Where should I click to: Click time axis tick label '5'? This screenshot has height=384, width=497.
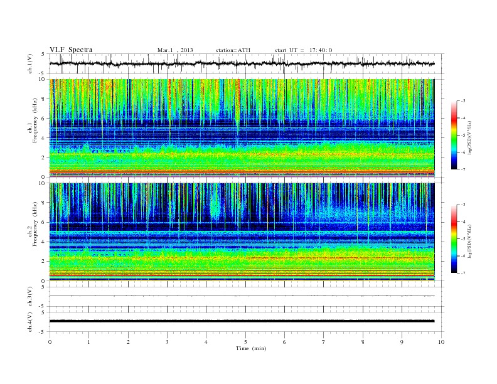[x=245, y=342]
